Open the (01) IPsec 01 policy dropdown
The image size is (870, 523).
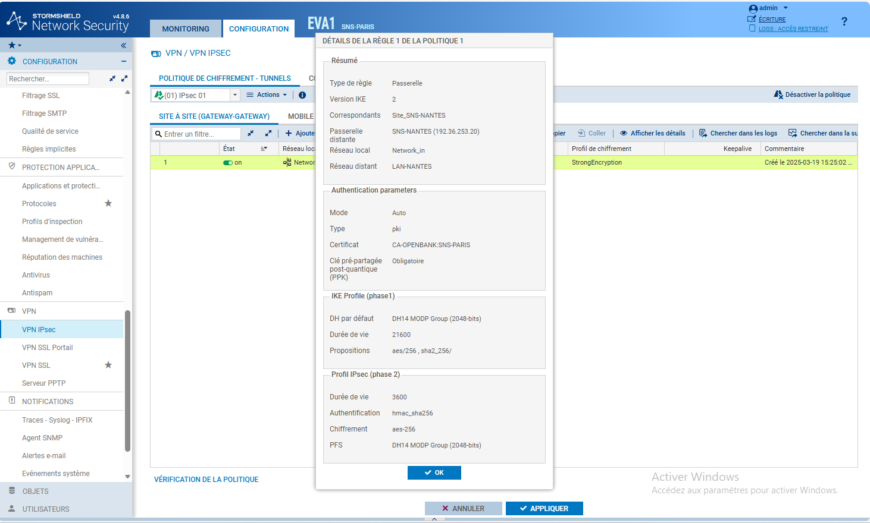235,95
